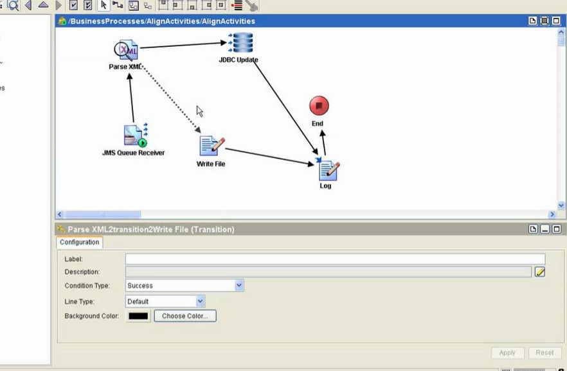Click the black background color swatch
Screen dimensions: 567x371
pos(138,316)
